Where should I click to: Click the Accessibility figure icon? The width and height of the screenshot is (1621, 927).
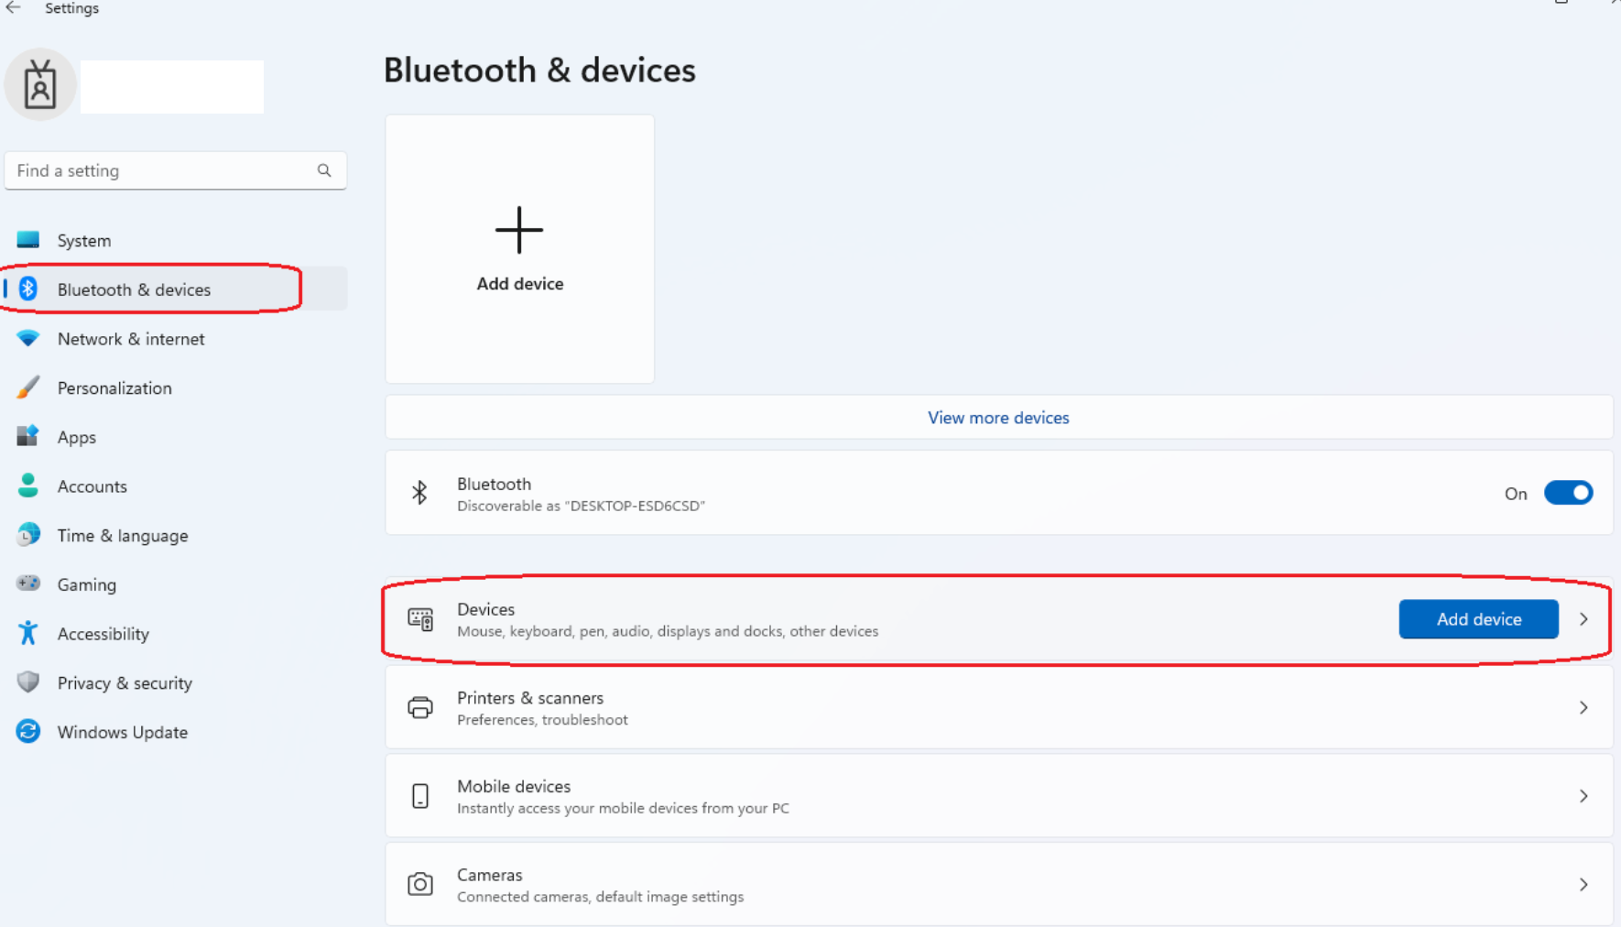point(28,633)
